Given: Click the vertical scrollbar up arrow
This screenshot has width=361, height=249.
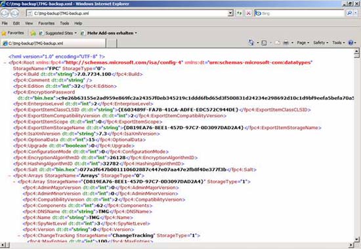Looking at the screenshot, I should (x=356, y=51).
